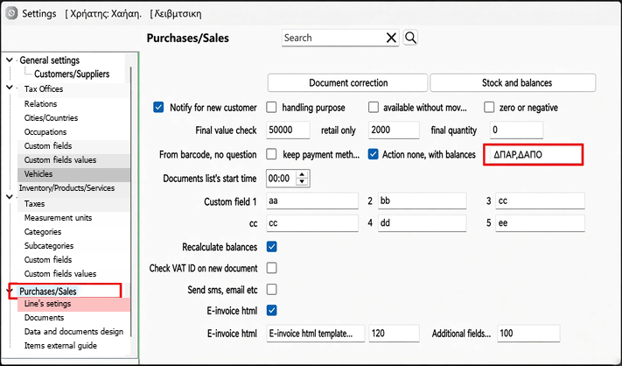Viewport: 622px width, 366px height.
Task: Collapse the Taxes group chevron
Action: tap(10, 196)
